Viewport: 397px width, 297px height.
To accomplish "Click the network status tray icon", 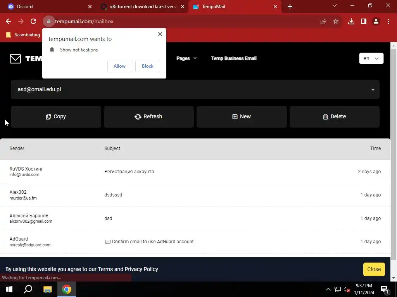I will tap(338, 289).
